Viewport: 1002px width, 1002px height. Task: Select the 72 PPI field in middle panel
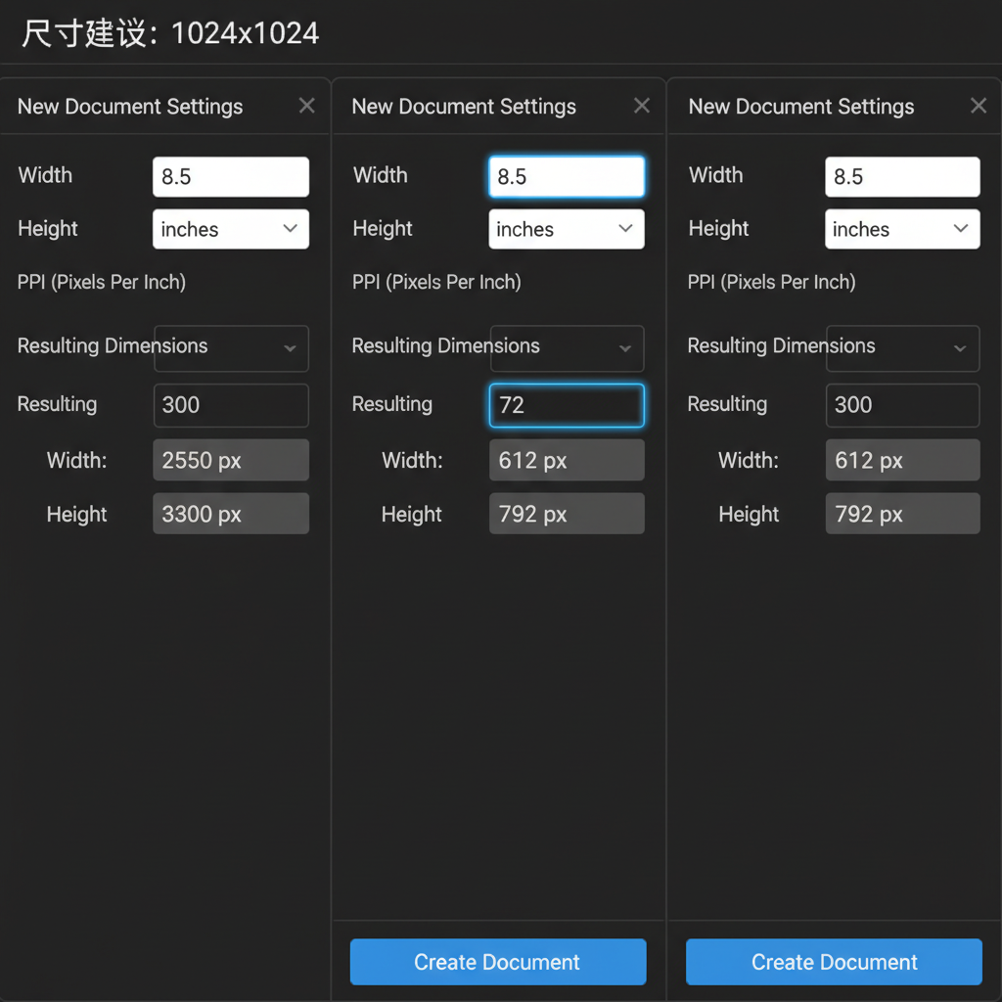coord(567,405)
